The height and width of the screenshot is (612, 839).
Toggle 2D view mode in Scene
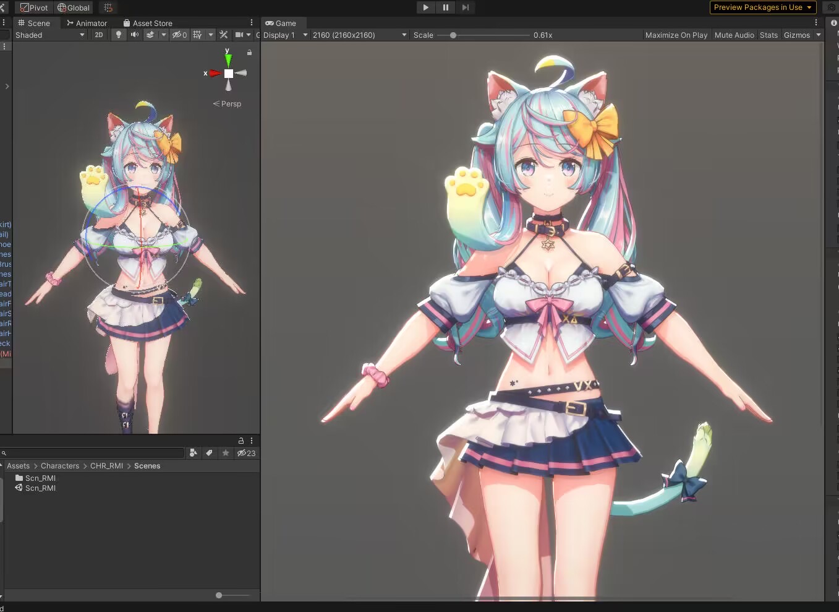99,35
